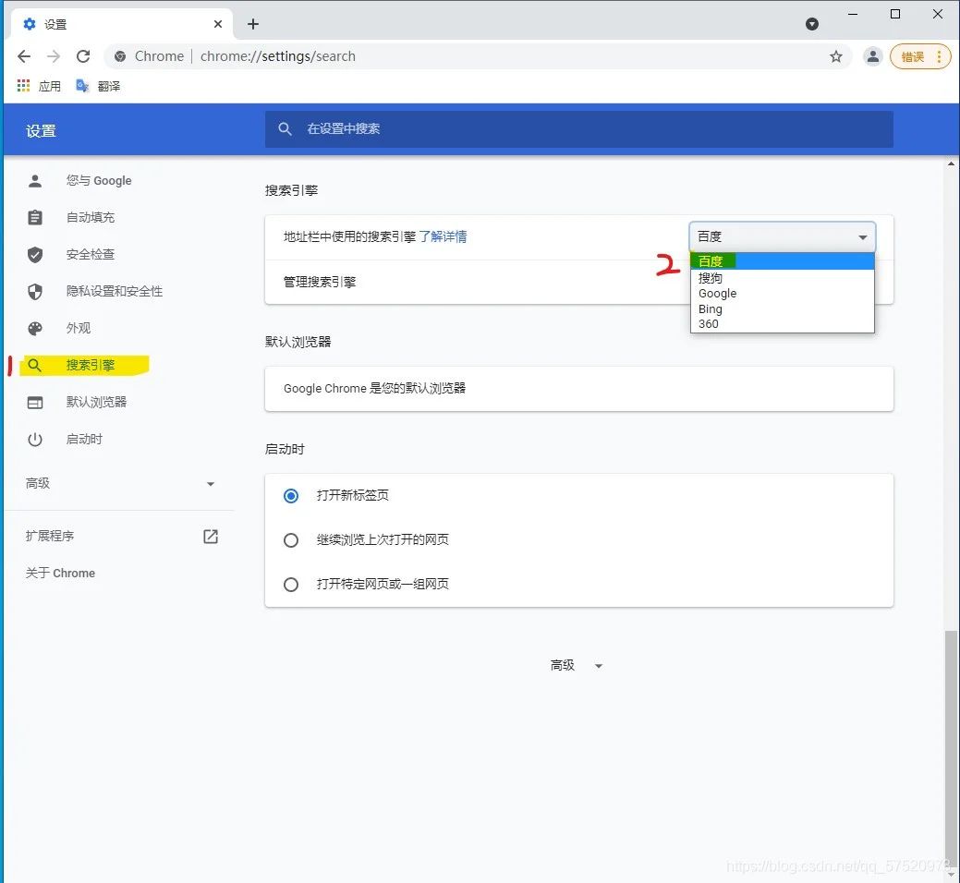Open the 翻译 bookmark
Image resolution: width=960 pixels, height=883 pixels.
(98, 86)
